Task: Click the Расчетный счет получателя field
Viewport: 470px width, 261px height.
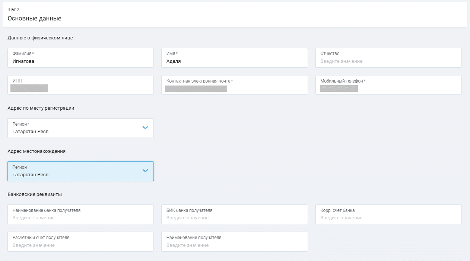Action: (80, 241)
